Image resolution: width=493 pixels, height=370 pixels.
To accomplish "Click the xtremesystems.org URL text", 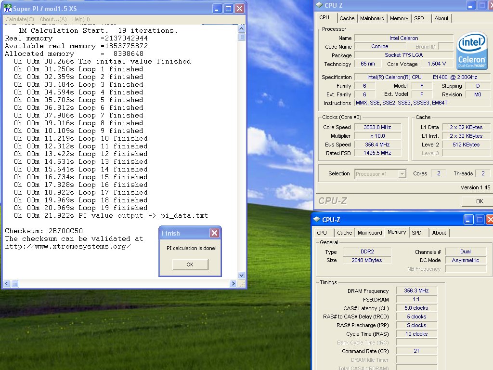I will pos(67,247).
